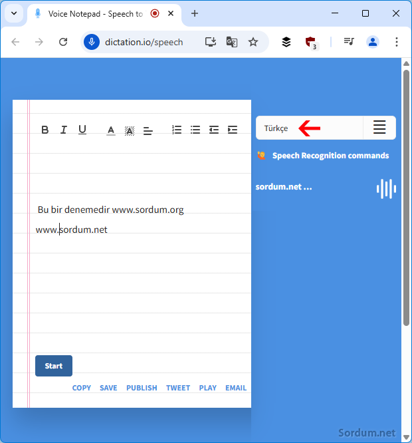412x443 pixels.
Task: Click the PLAY link
Action: click(x=208, y=388)
